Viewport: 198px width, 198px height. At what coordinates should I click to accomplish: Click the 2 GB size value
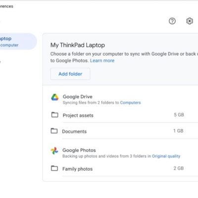pyautogui.click(x=179, y=168)
